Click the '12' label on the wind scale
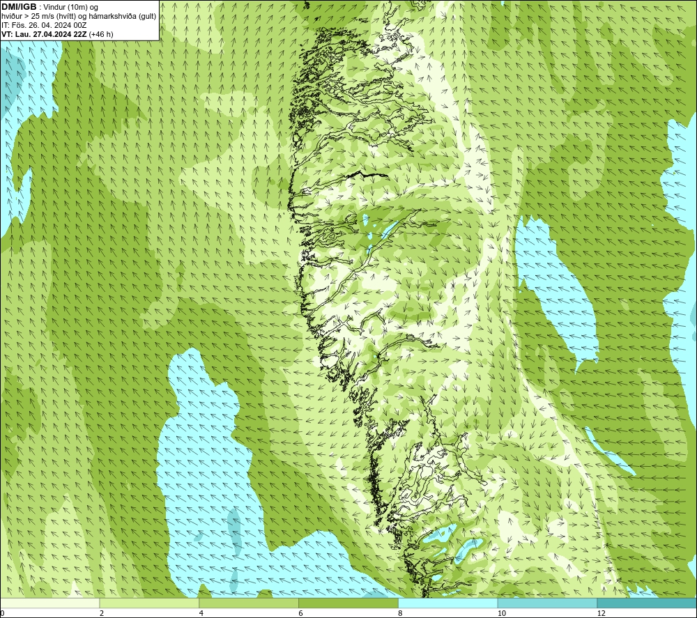 click(x=602, y=613)
